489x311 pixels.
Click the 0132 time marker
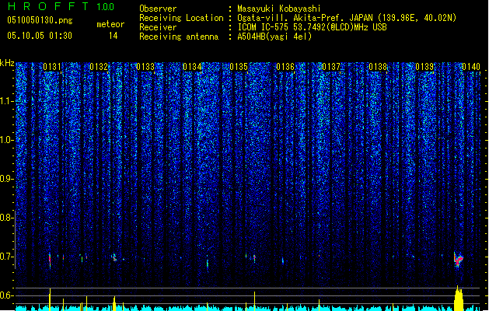point(99,67)
